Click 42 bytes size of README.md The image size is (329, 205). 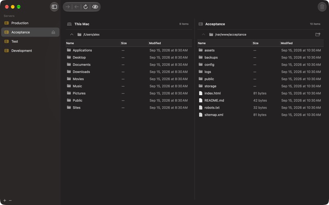(260, 100)
